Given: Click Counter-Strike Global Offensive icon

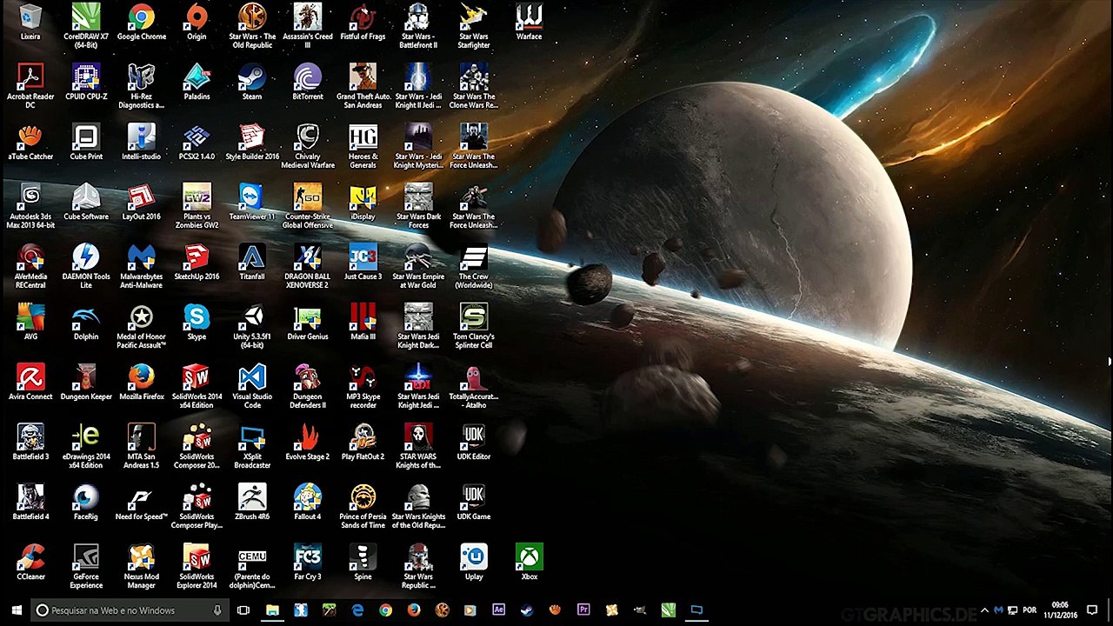Looking at the screenshot, I should 307,206.
